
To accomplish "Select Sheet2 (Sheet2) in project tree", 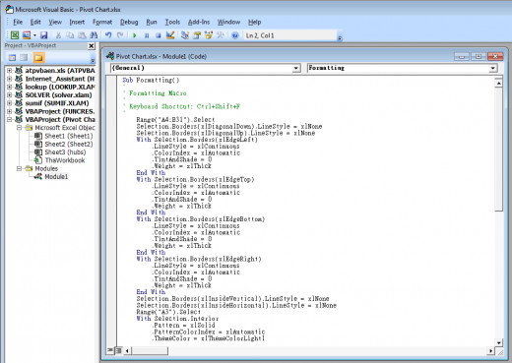I will (69, 144).
